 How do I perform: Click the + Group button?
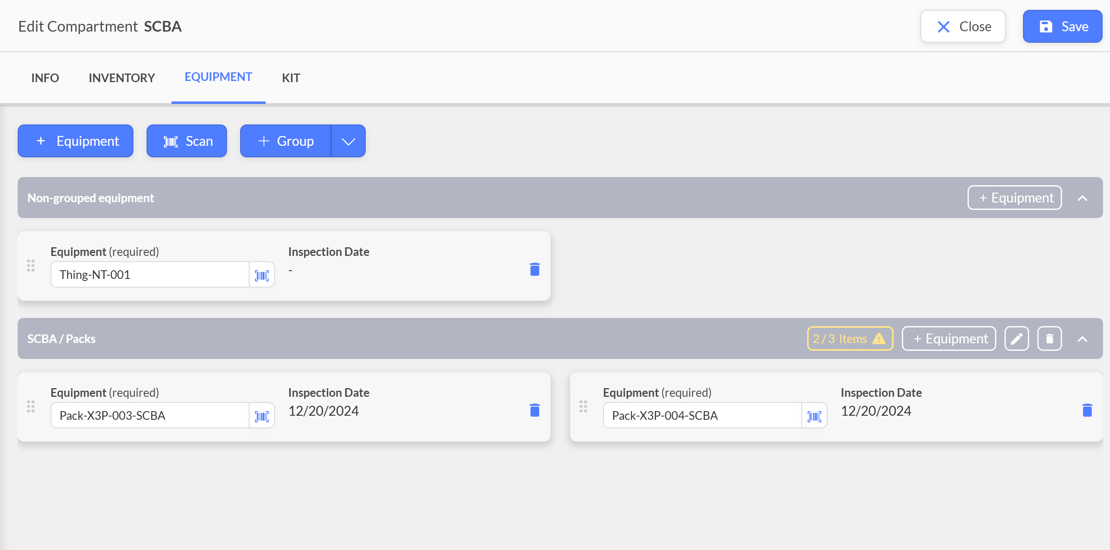[286, 141]
